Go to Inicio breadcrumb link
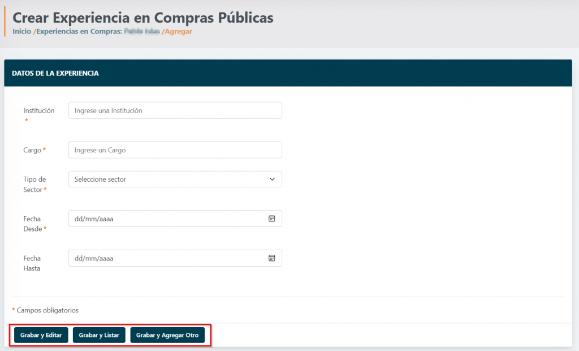579x351 pixels. (22, 32)
